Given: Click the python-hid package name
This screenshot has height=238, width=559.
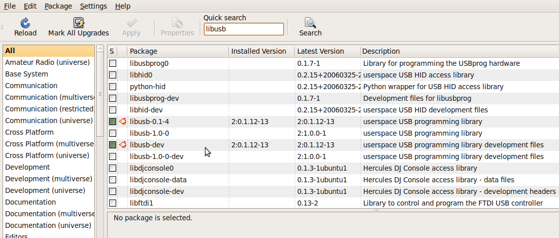Looking at the screenshot, I should [148, 87].
